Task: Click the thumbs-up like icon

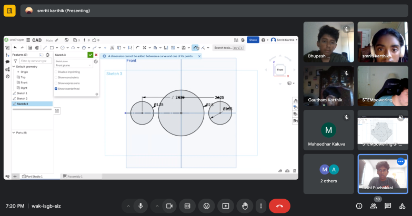Action: pos(94,40)
